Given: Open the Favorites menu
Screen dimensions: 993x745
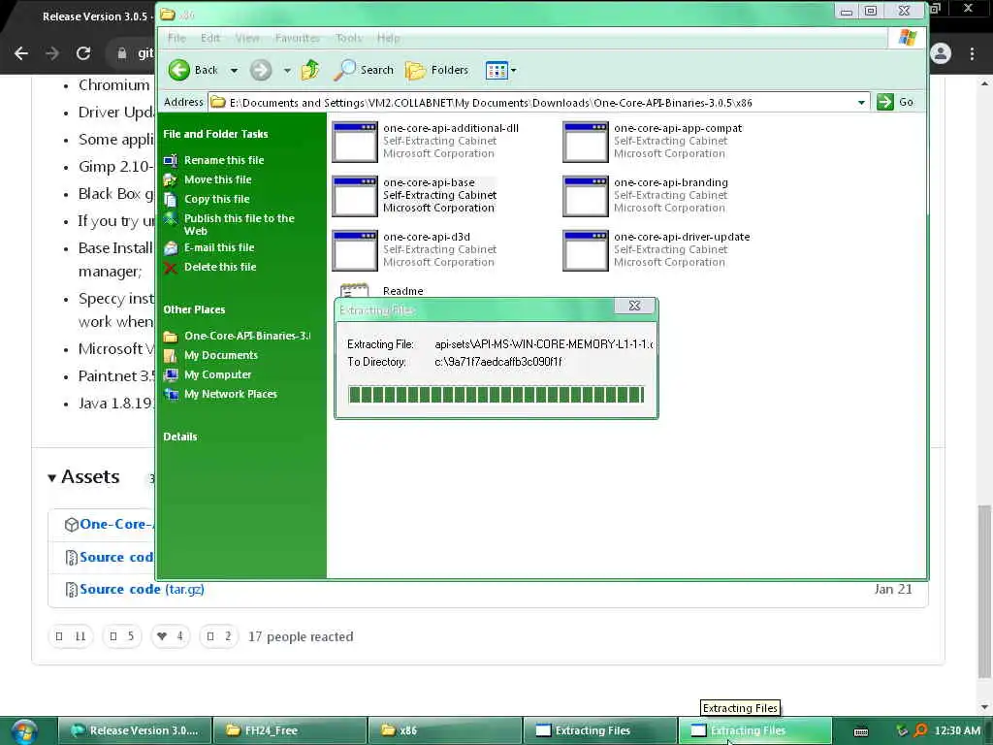Looking at the screenshot, I should click(297, 38).
